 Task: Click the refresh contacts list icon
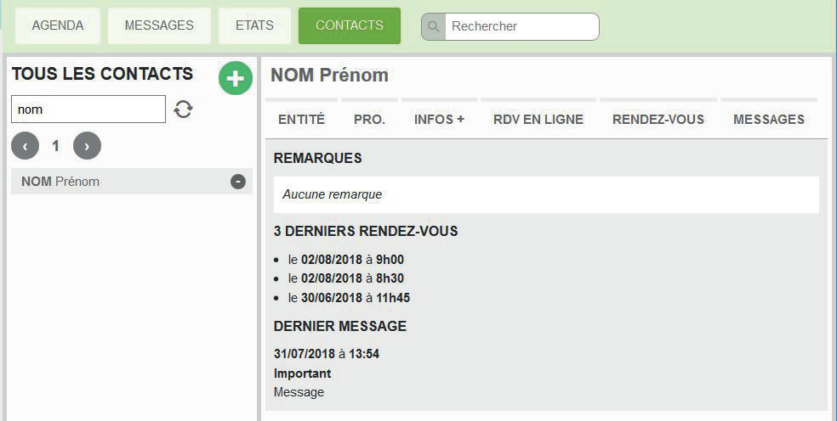183,109
